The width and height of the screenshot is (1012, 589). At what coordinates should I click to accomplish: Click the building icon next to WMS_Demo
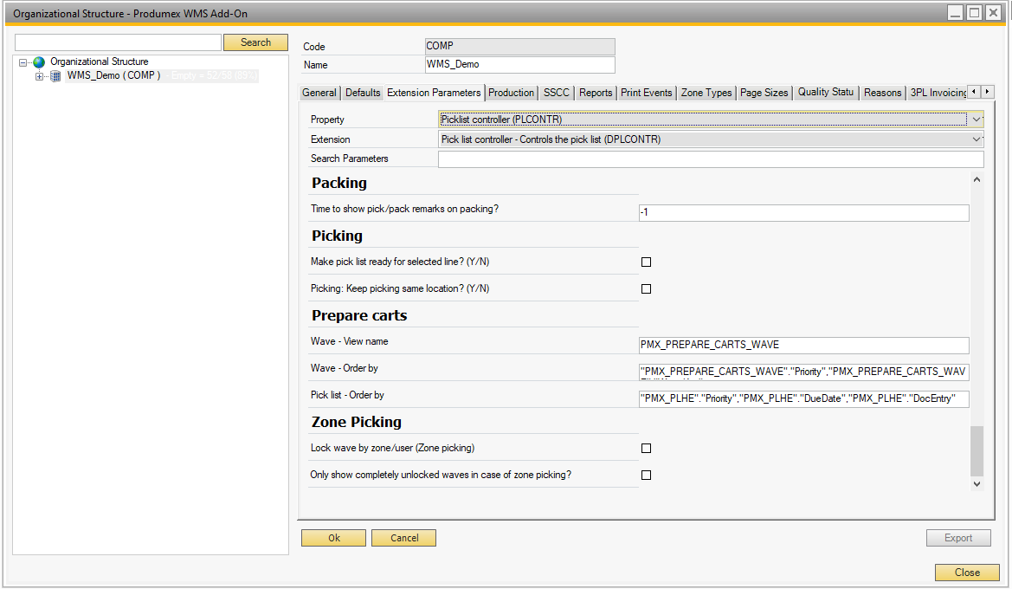pyautogui.click(x=55, y=76)
